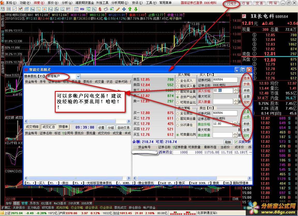Select the 西南药业 holdings row

coord(192,152)
